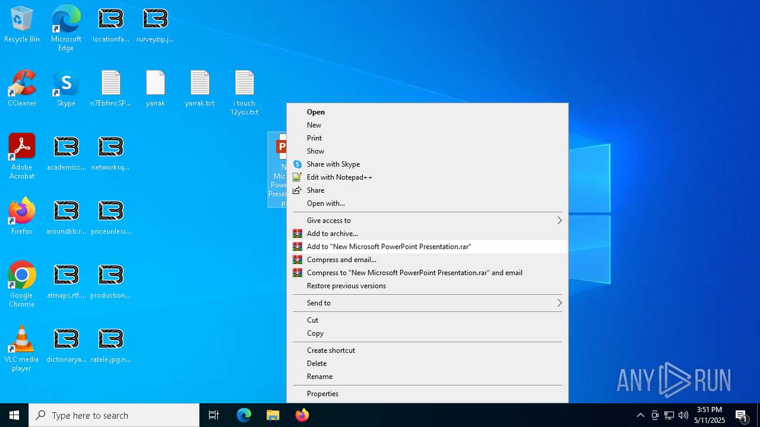Compress to Presentation.rar and email

[x=427, y=273]
